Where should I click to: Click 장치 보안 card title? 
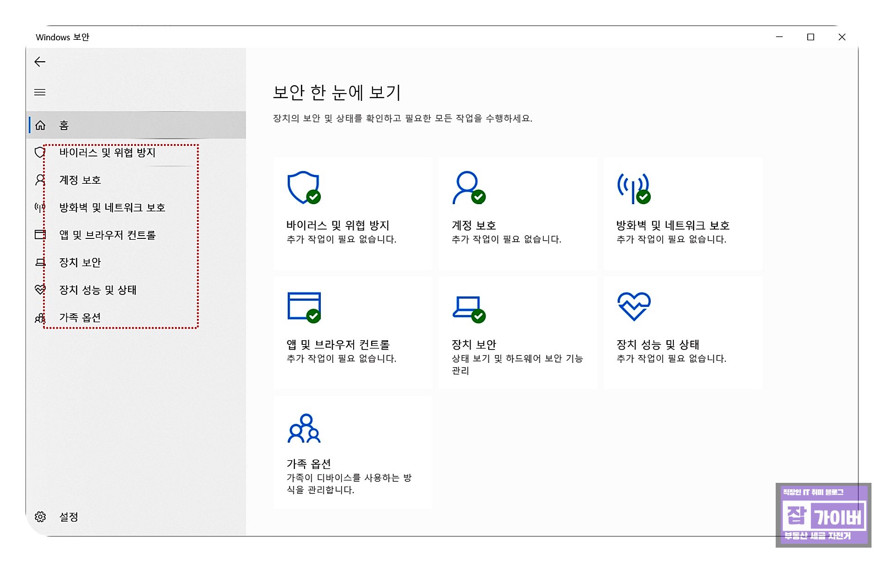pyautogui.click(x=474, y=345)
